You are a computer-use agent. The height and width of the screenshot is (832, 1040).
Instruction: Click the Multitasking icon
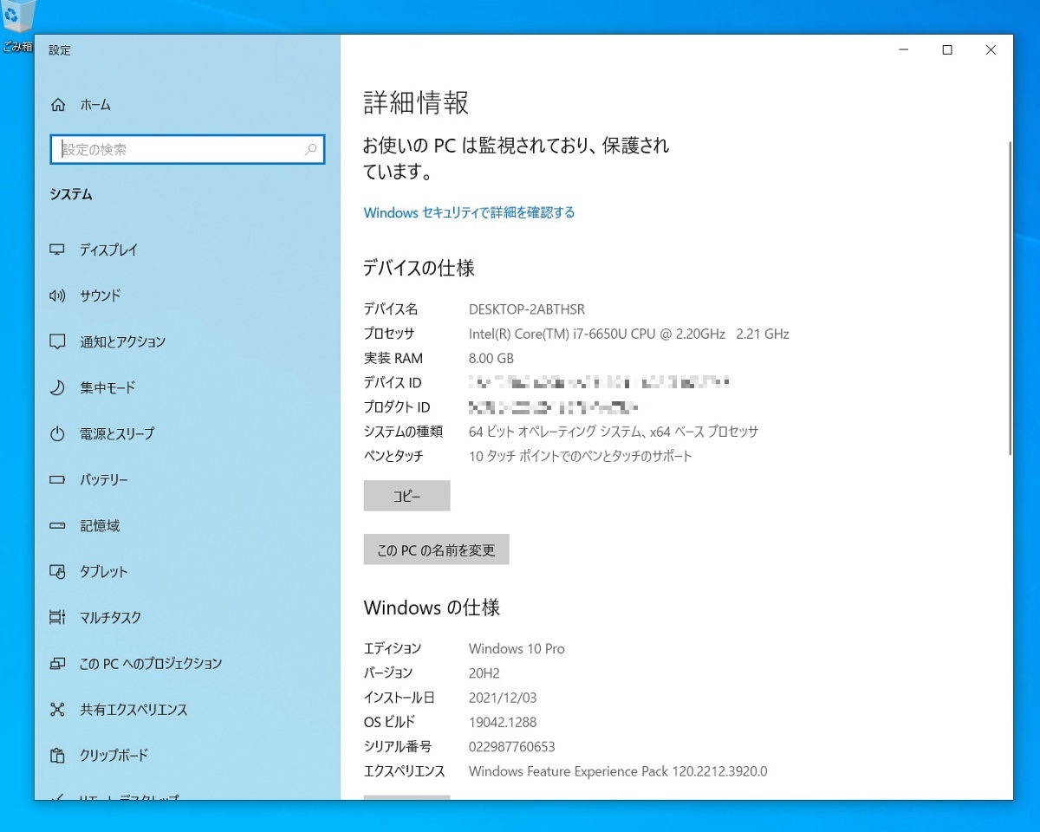tap(58, 617)
